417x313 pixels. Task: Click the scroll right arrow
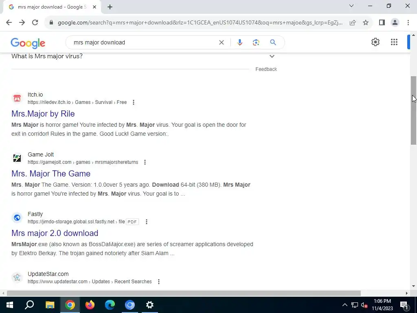click(x=407, y=293)
